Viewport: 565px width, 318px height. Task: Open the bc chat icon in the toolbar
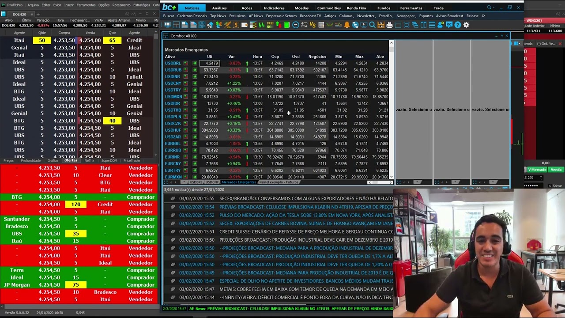tap(449, 25)
